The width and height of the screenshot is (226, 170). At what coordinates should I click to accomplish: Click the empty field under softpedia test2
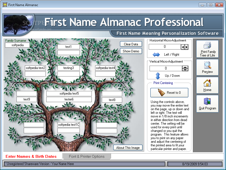pos(35,74)
